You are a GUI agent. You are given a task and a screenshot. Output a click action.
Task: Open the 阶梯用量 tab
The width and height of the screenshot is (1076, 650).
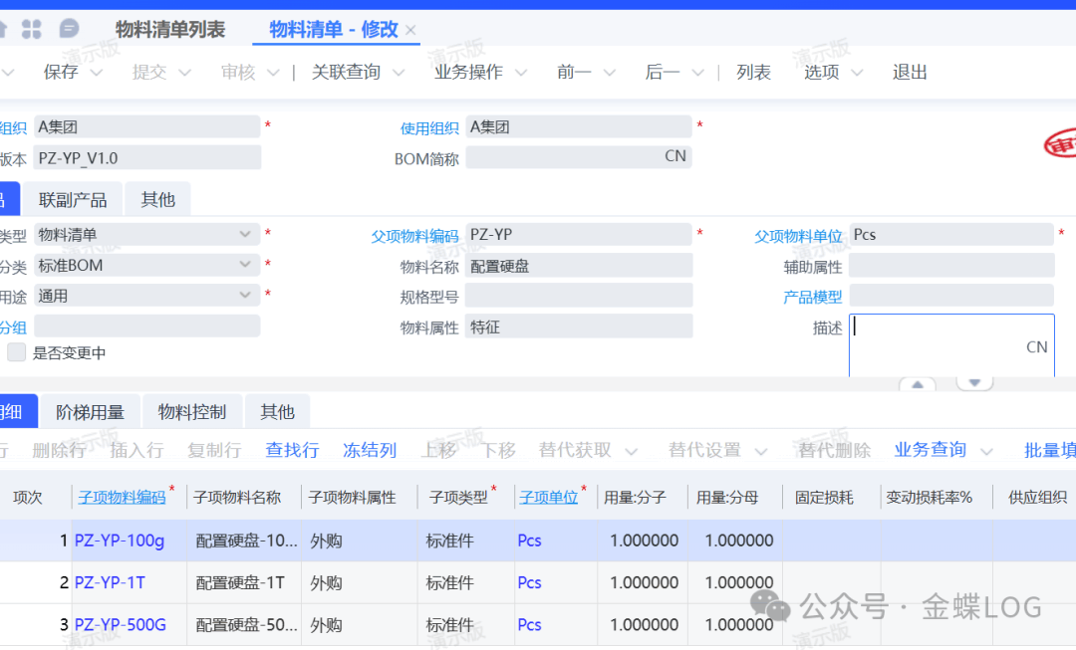tap(90, 412)
